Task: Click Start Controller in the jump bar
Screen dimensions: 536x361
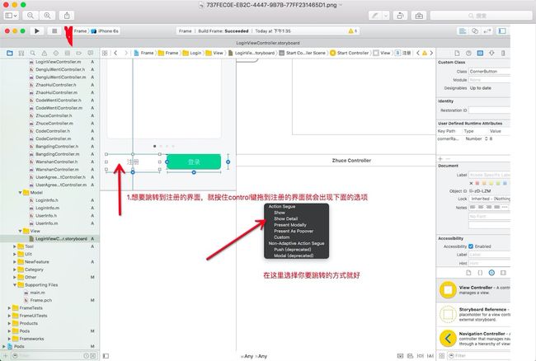Action: click(350, 53)
